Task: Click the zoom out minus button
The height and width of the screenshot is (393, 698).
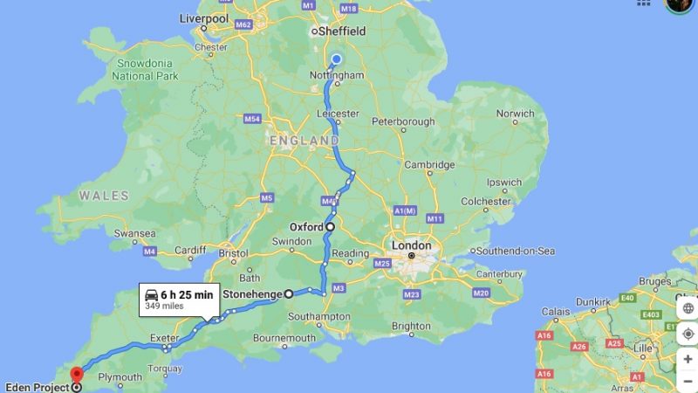Action: coord(688,382)
